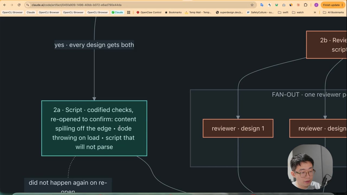Click the 'yes · every design gets both' label

94,45
